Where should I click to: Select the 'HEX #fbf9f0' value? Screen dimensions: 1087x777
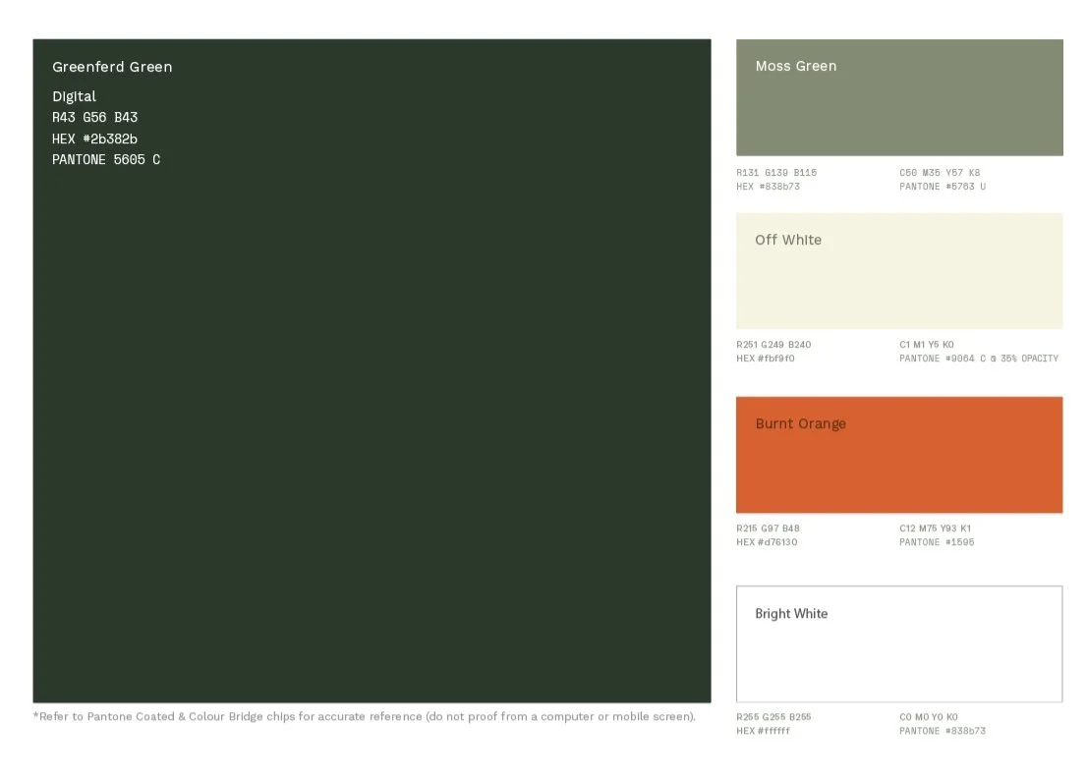(x=766, y=359)
